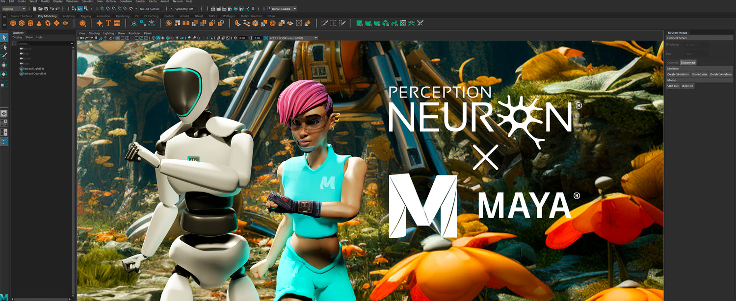This screenshot has width=736, height=301.
Task: Toggle single perspective view layout
Action: tap(4, 113)
